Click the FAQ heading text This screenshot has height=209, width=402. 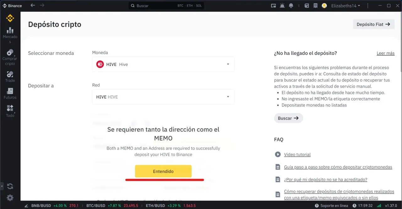point(279,140)
